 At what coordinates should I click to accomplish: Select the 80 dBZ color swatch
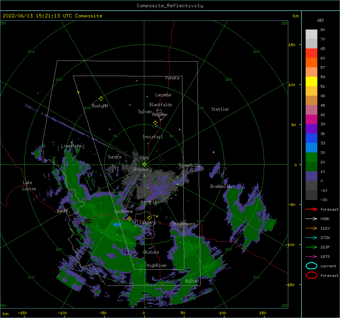[x=311, y=34]
